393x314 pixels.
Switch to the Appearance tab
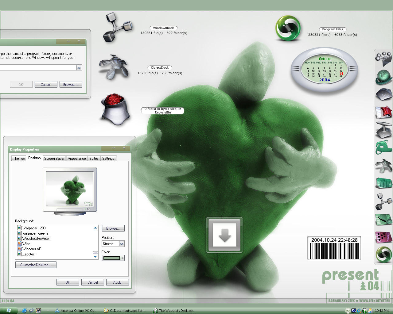(x=77, y=159)
